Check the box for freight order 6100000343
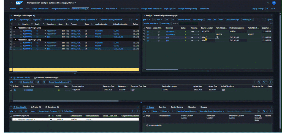 tap(144, 31)
